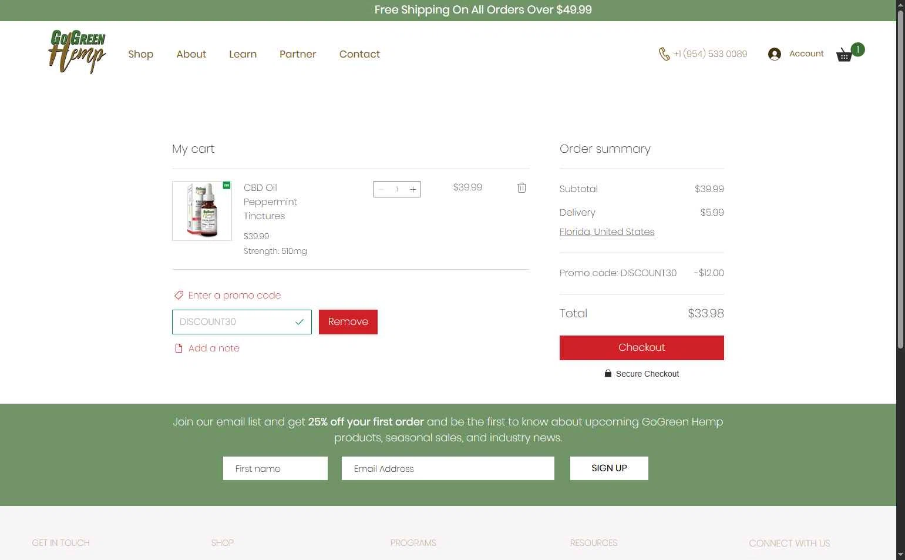Select the Delivery $5.99 value
The height and width of the screenshot is (560, 905).
[712, 212]
